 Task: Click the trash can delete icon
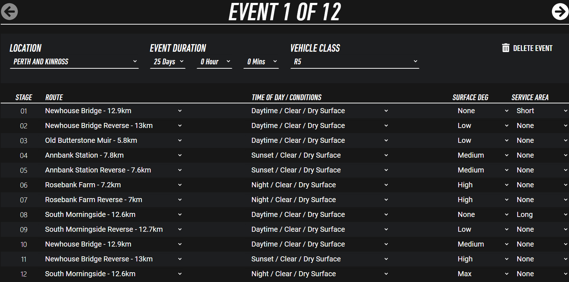[506, 48]
